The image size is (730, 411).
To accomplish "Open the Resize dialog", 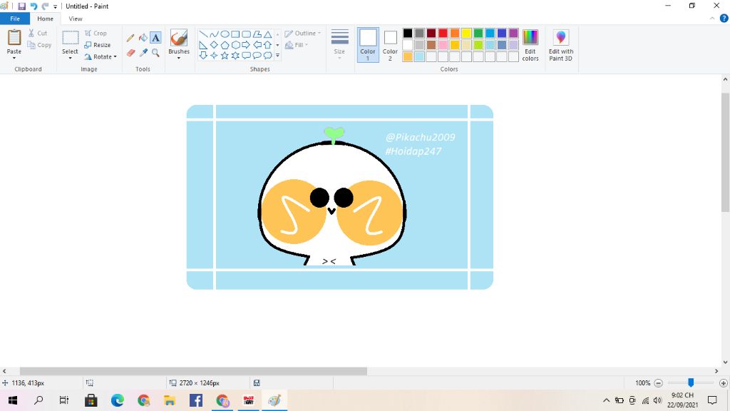I will pos(98,45).
